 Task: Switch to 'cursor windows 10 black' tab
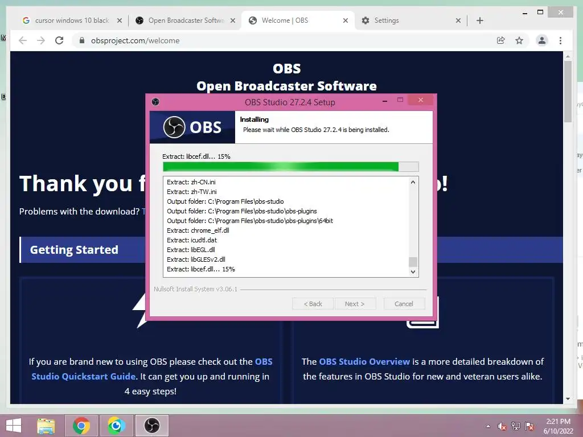point(72,20)
